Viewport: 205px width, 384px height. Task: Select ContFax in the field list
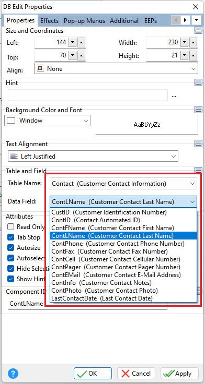[x=123, y=251]
